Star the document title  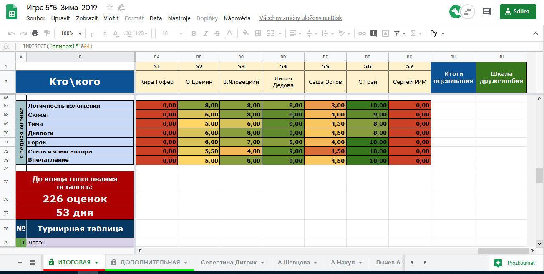pos(110,8)
